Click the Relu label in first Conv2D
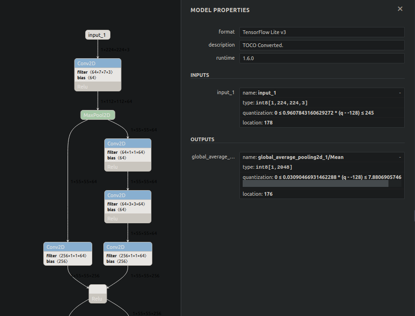This screenshot has width=415, height=316. point(82,86)
